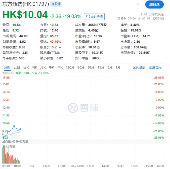Click the 港股市值 value 103.54亿
The height and width of the screenshot is (169, 170).
(x=143, y=53)
